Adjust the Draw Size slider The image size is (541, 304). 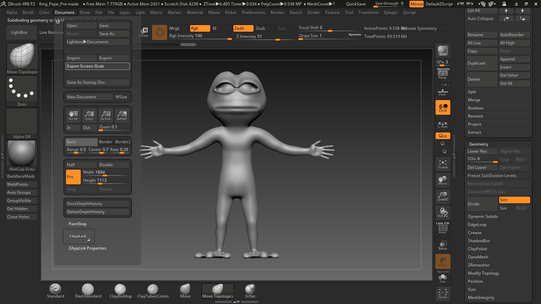tap(330, 36)
